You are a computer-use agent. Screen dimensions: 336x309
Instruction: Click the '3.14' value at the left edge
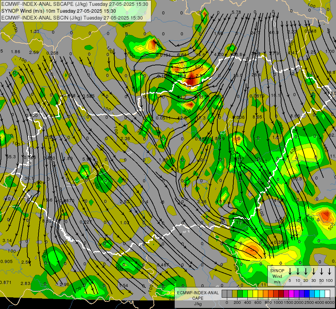[x=7, y=241]
